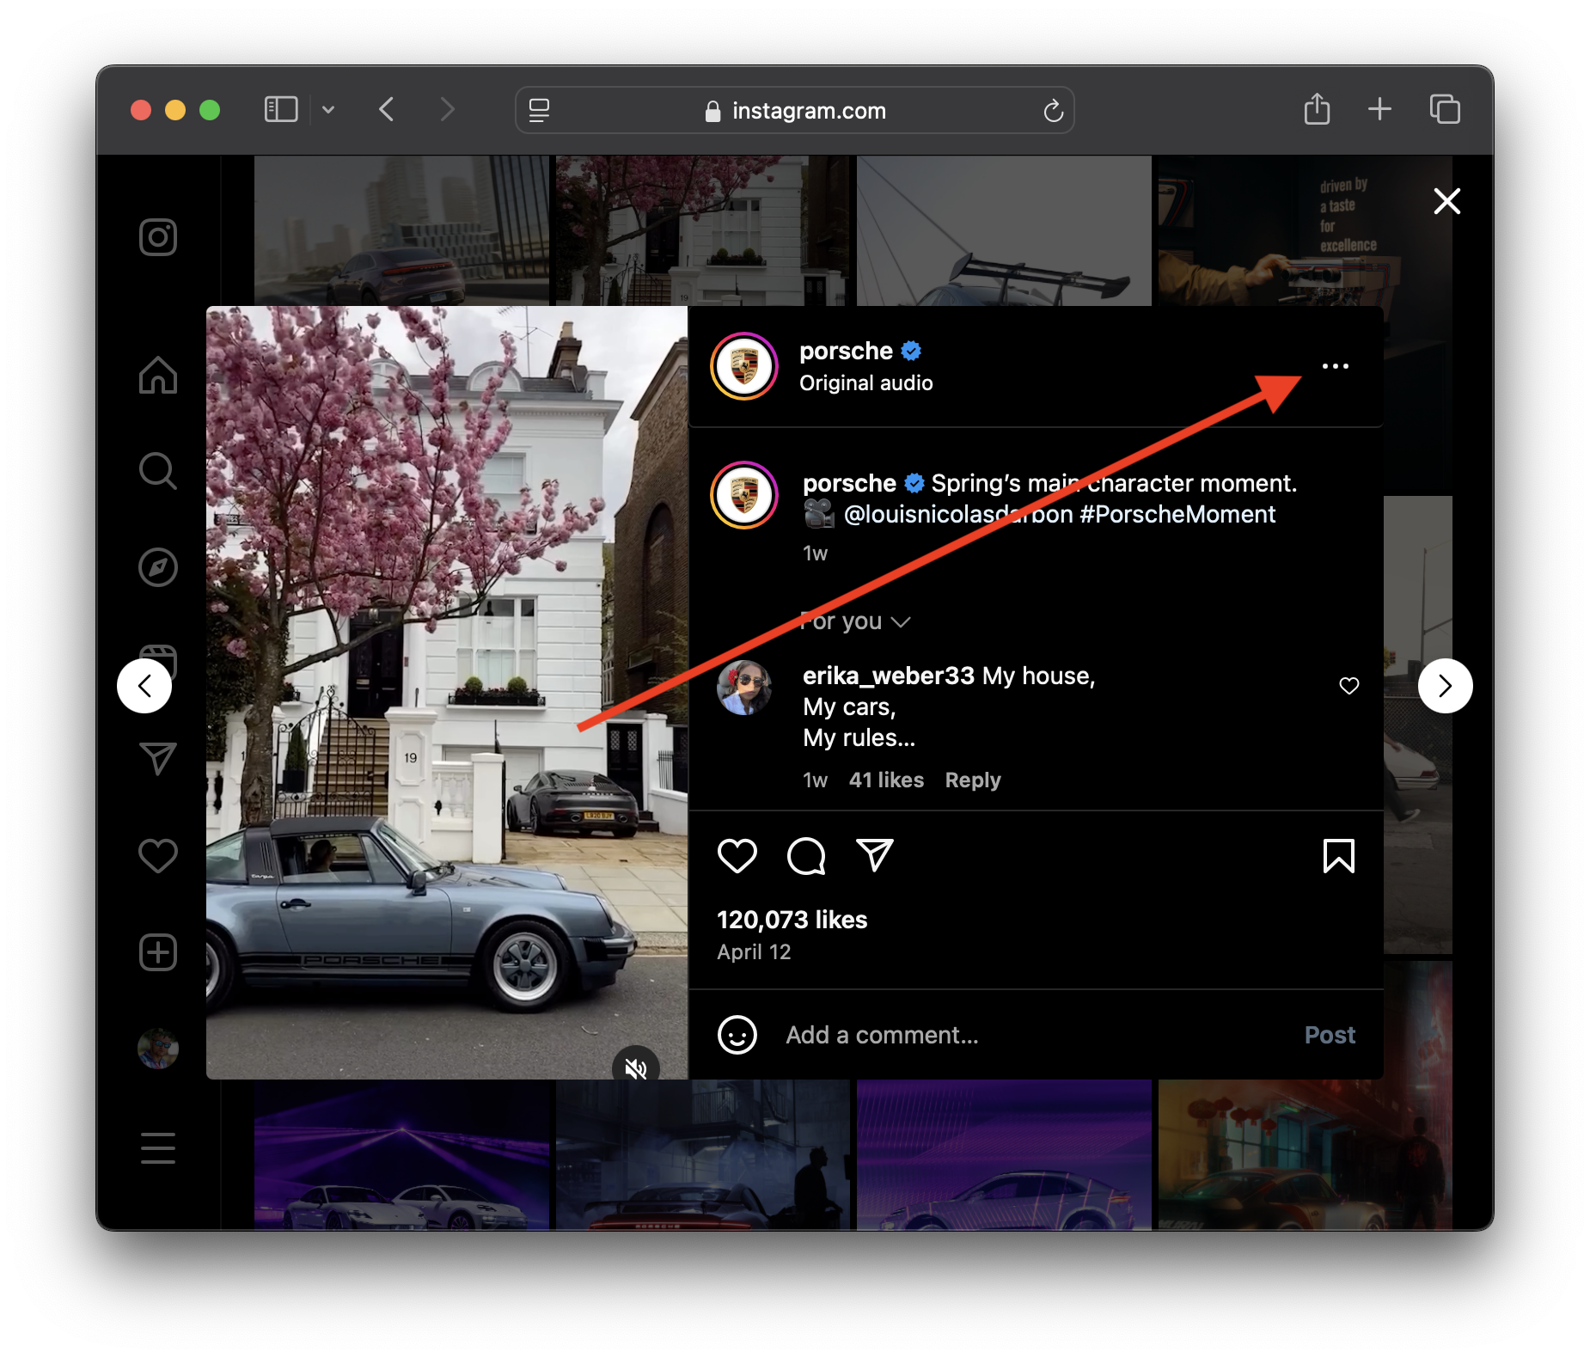This screenshot has height=1358, width=1590.
Task: Open Notifications heart in sidebar
Action: [x=158, y=855]
